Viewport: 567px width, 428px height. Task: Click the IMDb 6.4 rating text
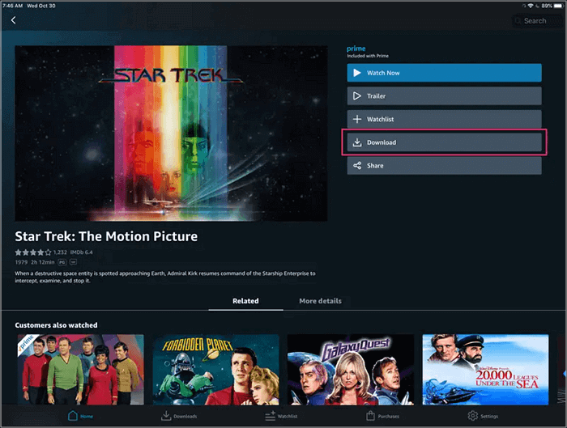(x=81, y=252)
